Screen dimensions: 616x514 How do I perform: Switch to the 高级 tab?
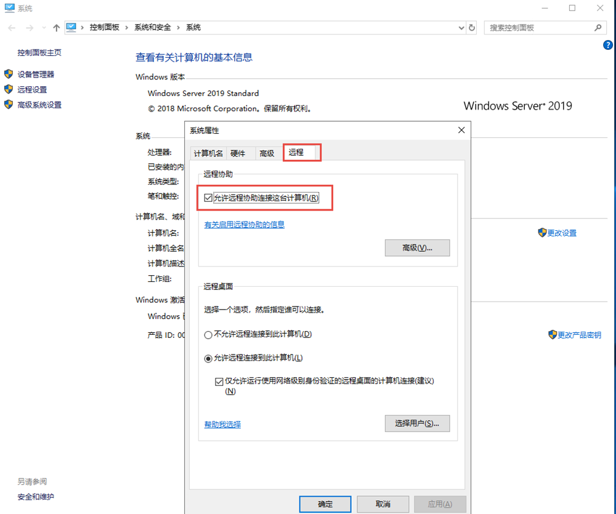267,153
